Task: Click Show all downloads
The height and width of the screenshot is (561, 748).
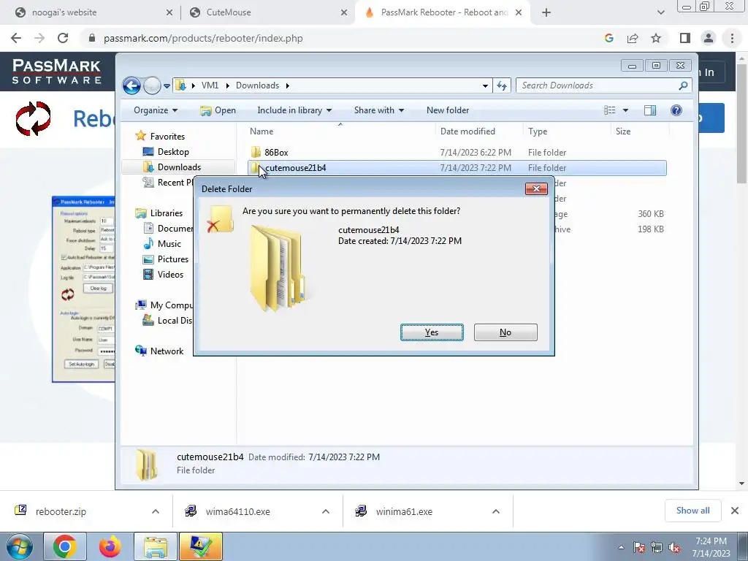Action: coord(692,511)
